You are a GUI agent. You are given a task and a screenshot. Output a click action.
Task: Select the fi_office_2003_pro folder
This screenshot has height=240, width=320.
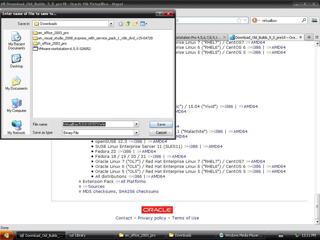pos(50,43)
